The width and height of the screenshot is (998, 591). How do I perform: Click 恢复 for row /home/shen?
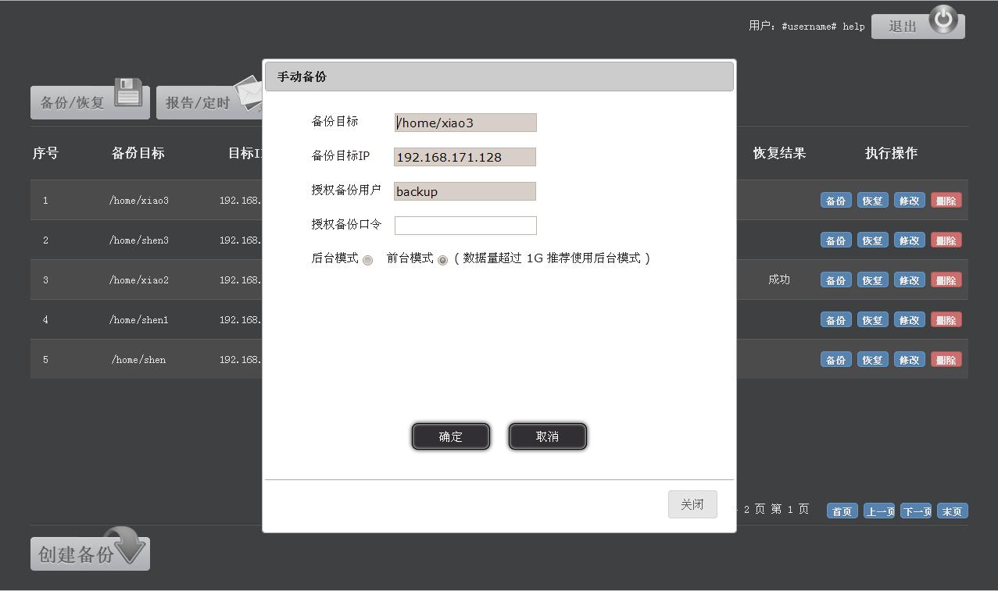coord(872,360)
